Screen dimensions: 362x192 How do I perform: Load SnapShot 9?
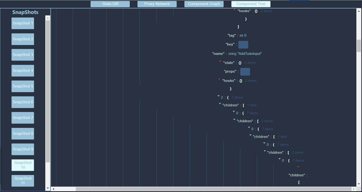23,149
